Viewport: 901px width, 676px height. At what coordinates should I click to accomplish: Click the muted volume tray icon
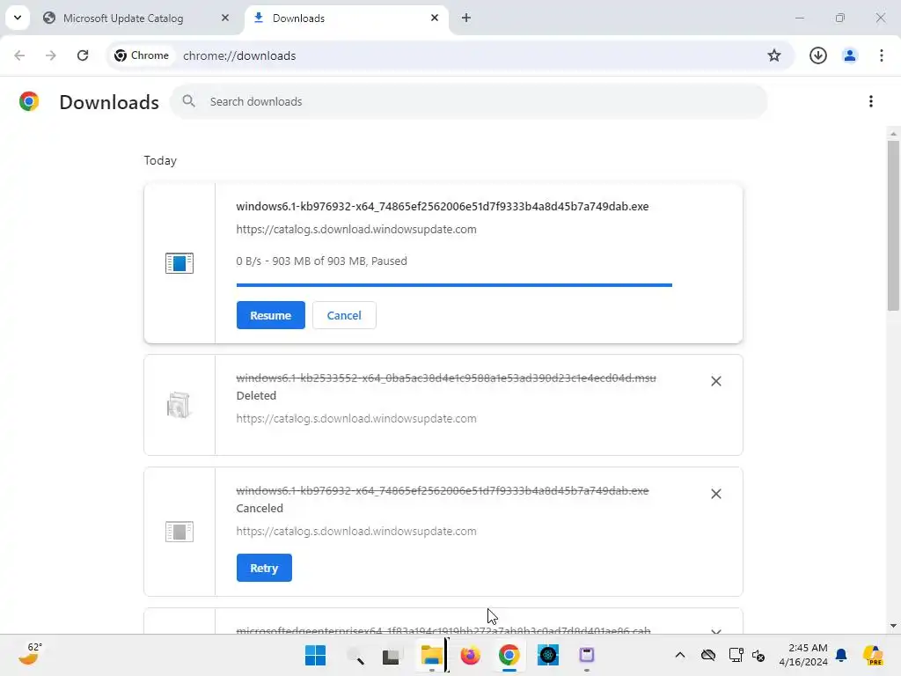click(758, 655)
